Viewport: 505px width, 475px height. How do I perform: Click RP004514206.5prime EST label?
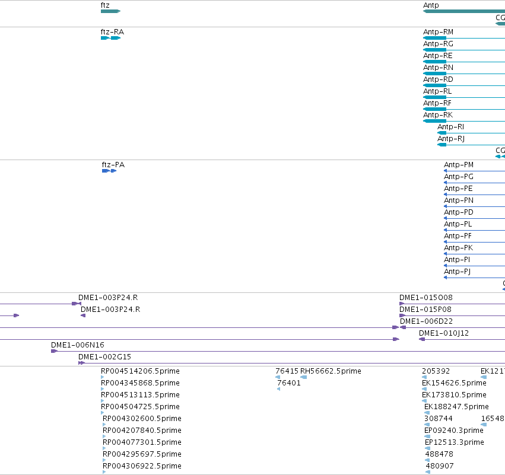tap(140, 371)
